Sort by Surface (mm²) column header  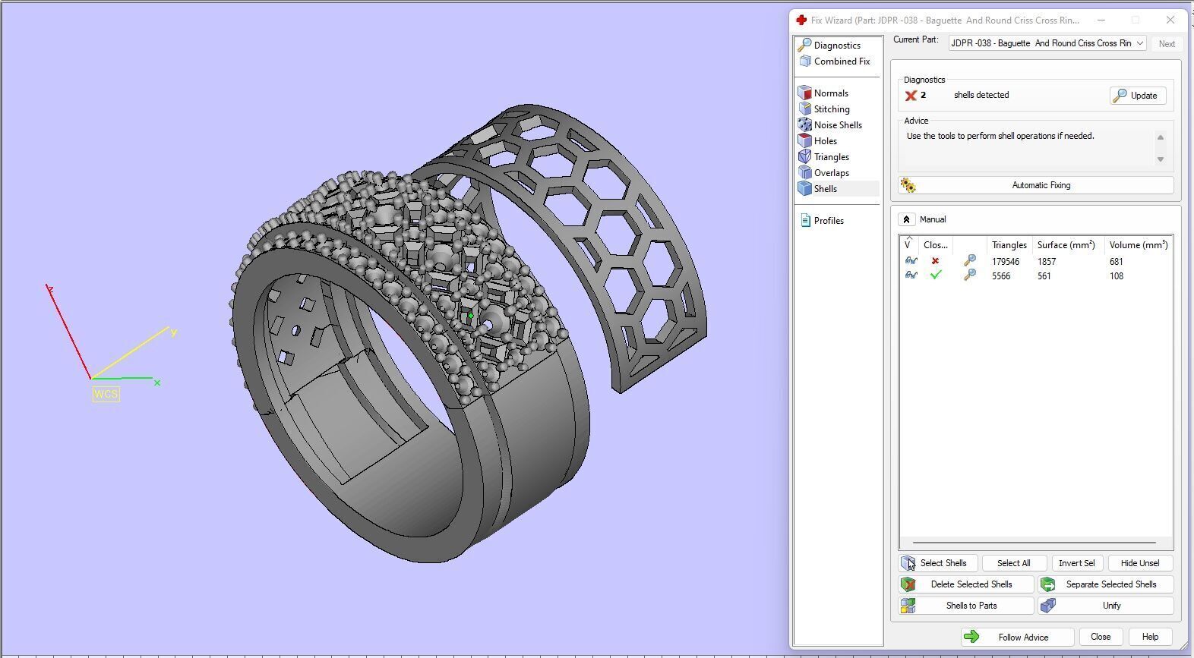coord(1066,245)
